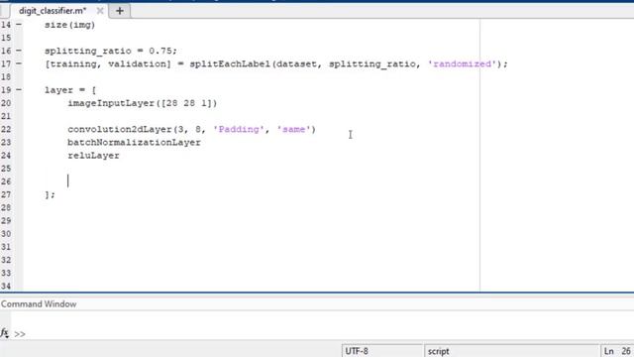Click the UTF-8 encoding status entry

point(382,351)
